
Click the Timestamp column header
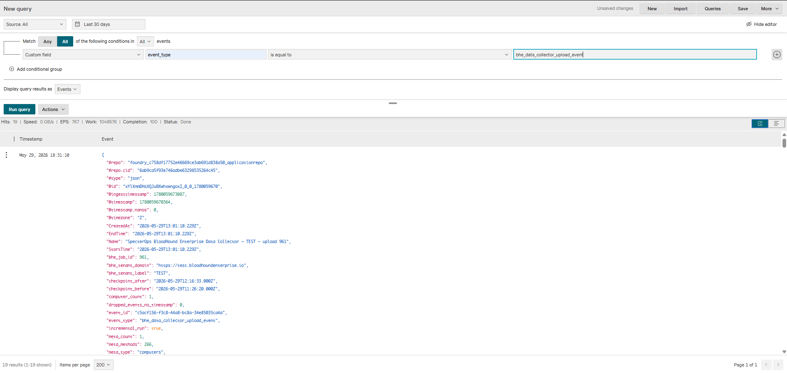tap(31, 139)
